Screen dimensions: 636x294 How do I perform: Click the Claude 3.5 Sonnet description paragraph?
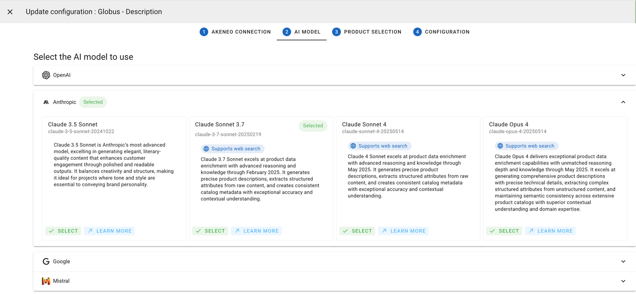tap(114, 165)
